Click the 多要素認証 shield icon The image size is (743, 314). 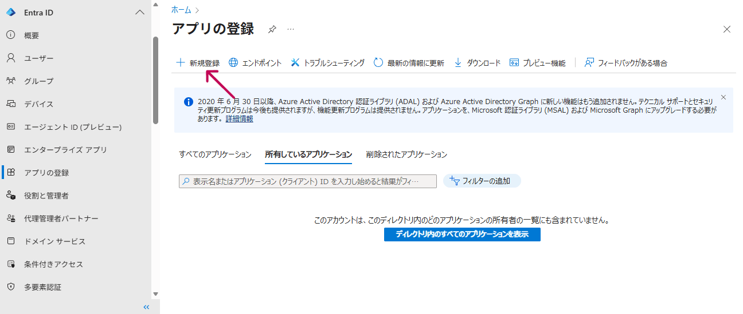tap(11, 287)
